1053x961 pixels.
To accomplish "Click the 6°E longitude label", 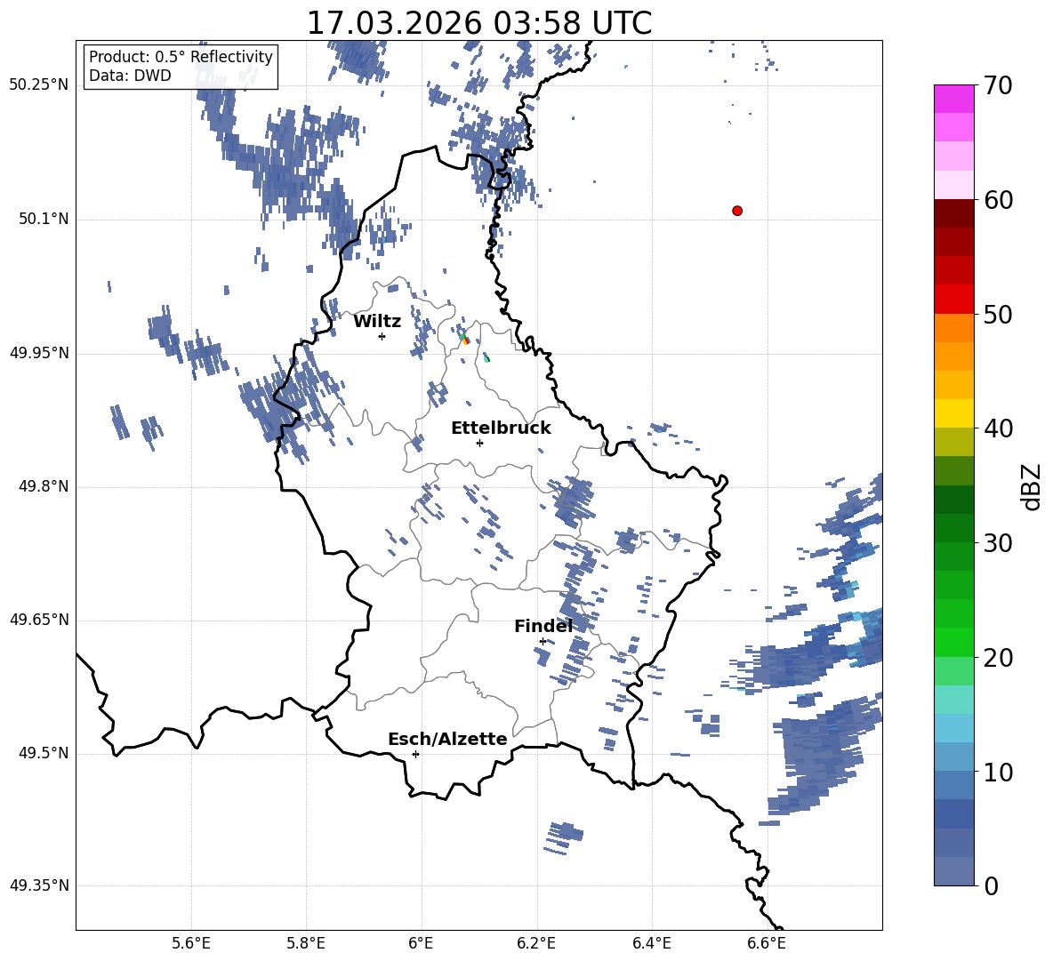I will point(421,943).
